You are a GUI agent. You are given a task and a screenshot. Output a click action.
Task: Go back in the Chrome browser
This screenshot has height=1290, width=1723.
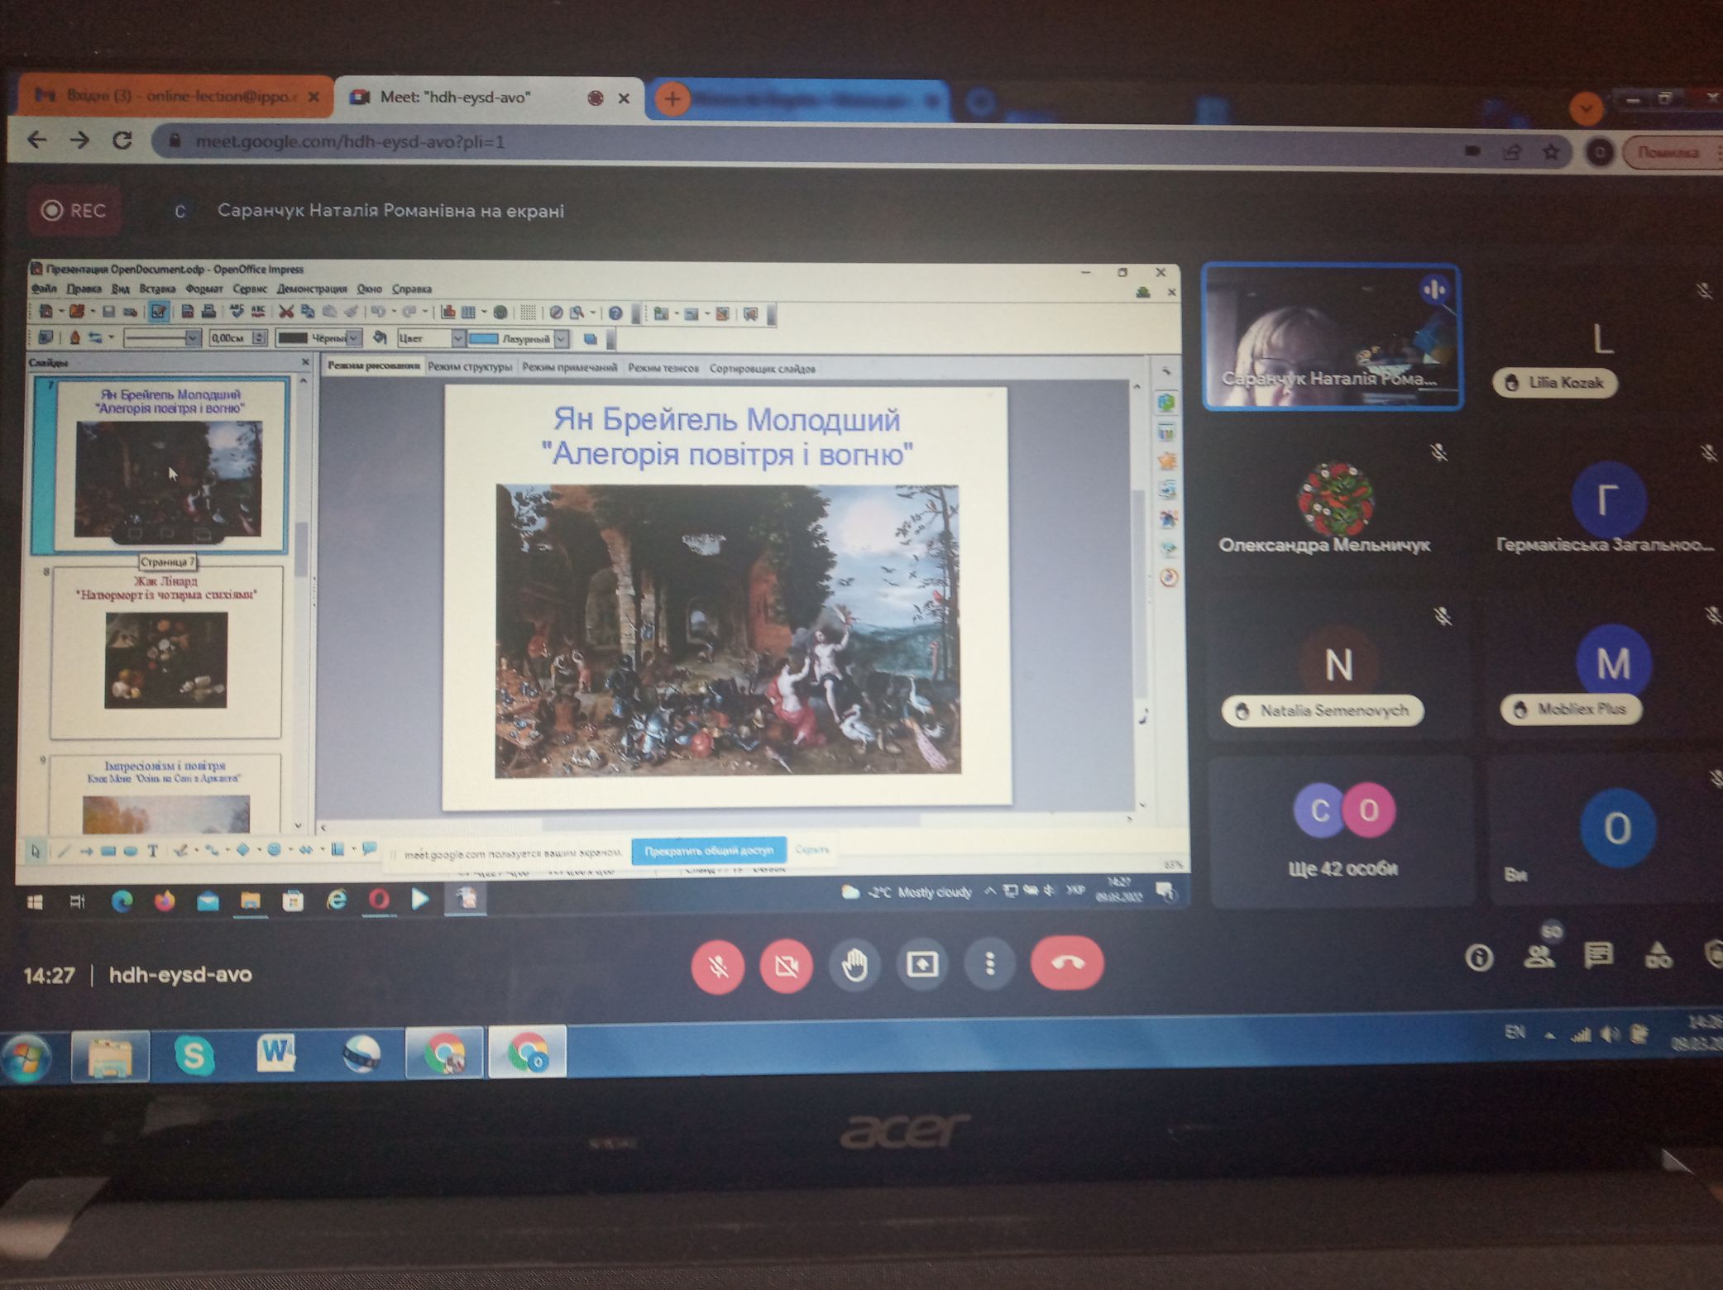[x=36, y=140]
